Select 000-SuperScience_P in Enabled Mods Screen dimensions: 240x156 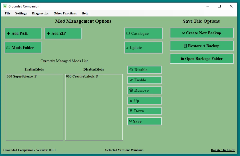pyautogui.click(x=22, y=76)
